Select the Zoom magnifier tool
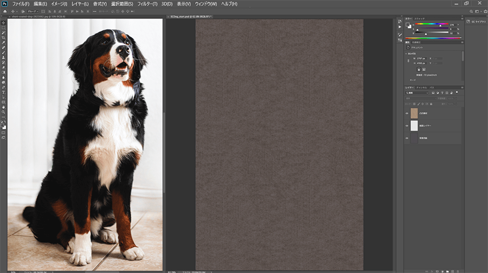 (3, 112)
